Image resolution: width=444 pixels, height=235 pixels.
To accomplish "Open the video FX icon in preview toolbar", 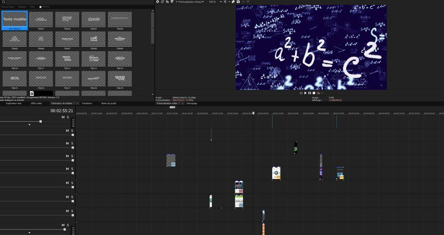I will coord(167,2).
